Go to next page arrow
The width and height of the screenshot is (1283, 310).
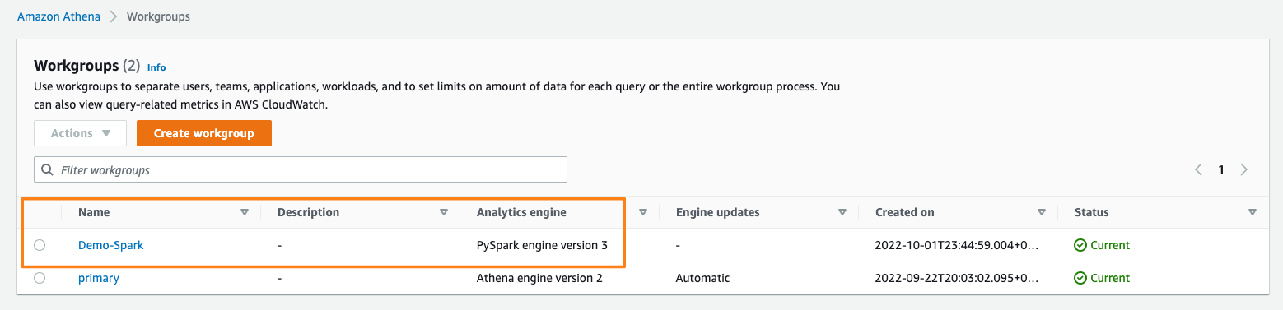(x=1243, y=170)
